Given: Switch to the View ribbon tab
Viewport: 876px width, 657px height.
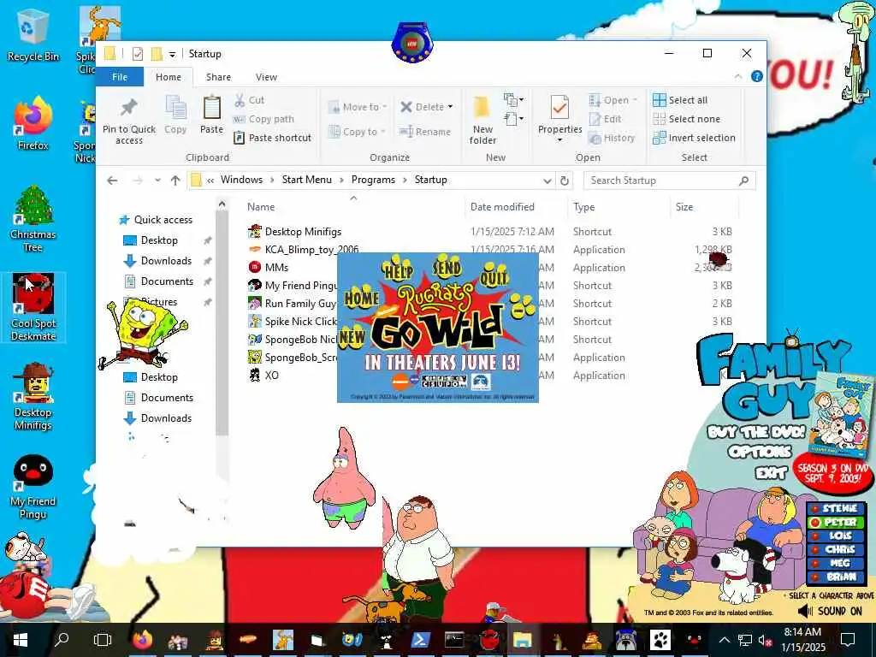Looking at the screenshot, I should tap(267, 76).
